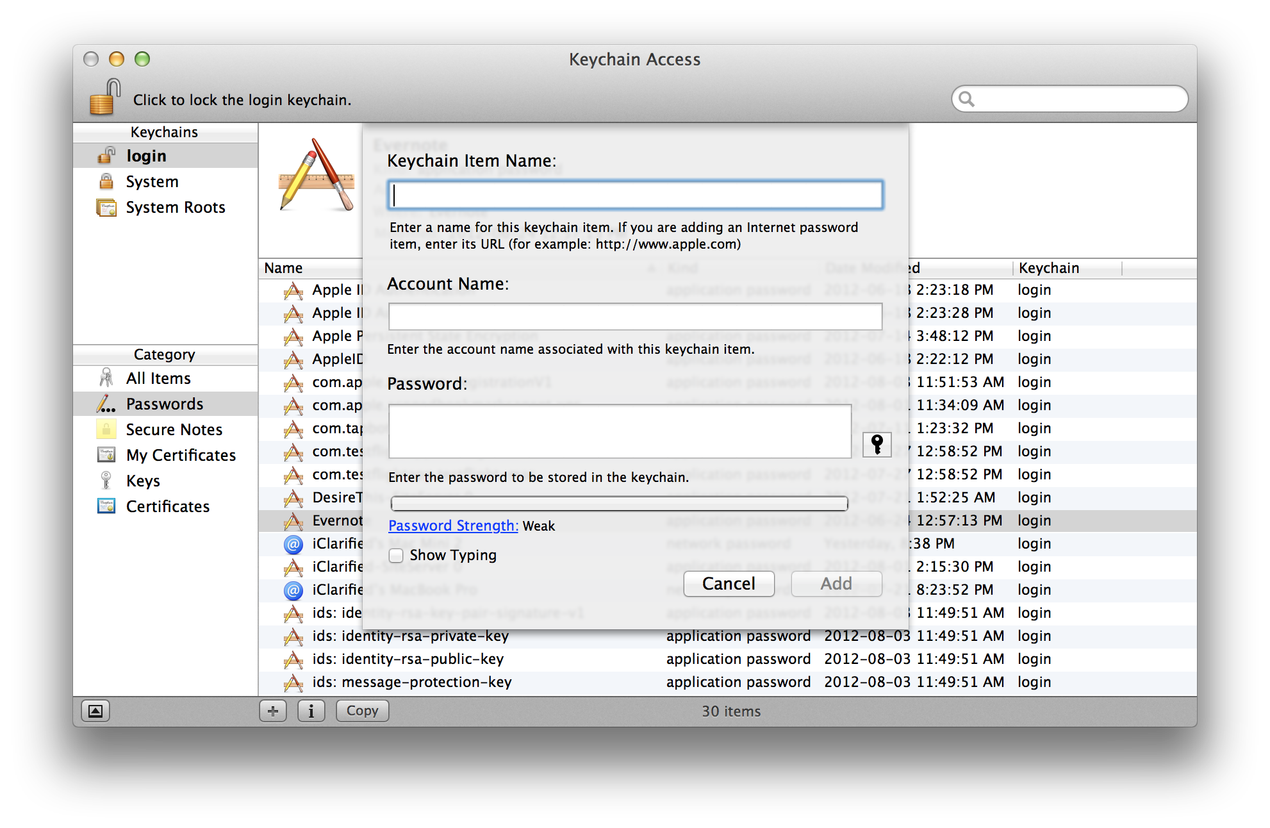
Task: Click the Add button to save item
Action: (x=834, y=583)
